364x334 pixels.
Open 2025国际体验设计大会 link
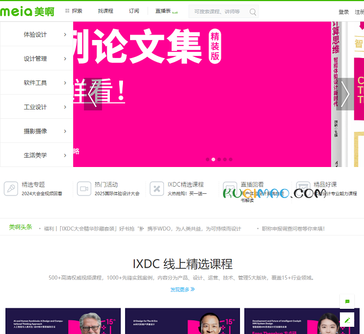117,193
